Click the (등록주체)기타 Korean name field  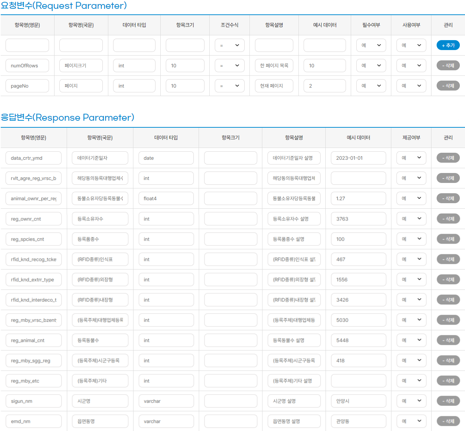coord(100,381)
